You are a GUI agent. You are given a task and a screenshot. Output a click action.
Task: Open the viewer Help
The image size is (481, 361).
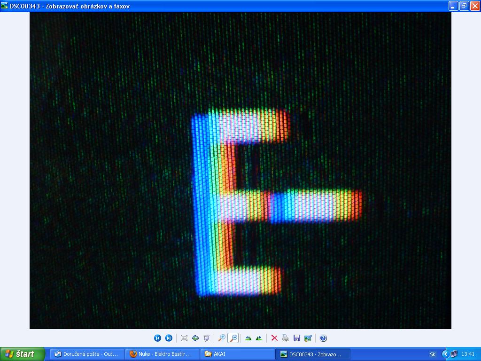pos(323,338)
